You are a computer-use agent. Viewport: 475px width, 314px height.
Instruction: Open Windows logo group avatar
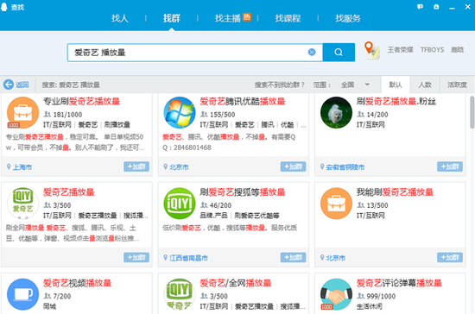(180, 112)
